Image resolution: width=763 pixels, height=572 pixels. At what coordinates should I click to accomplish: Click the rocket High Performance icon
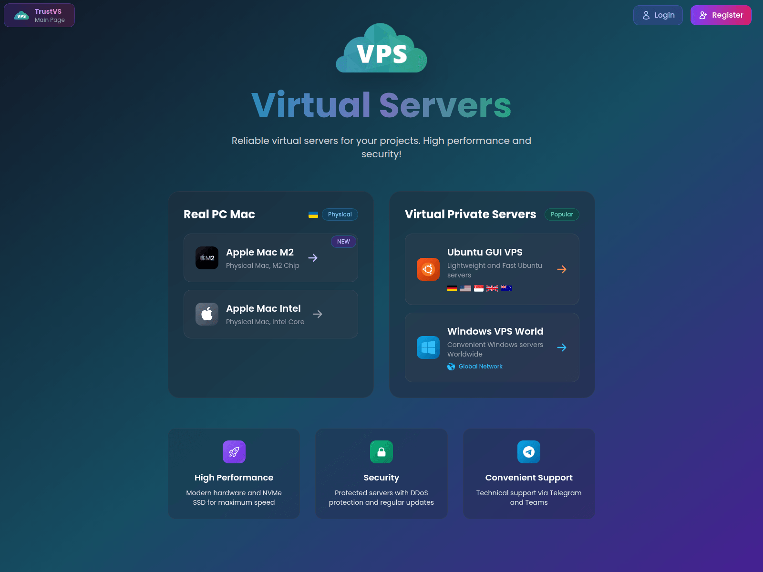pyautogui.click(x=234, y=452)
